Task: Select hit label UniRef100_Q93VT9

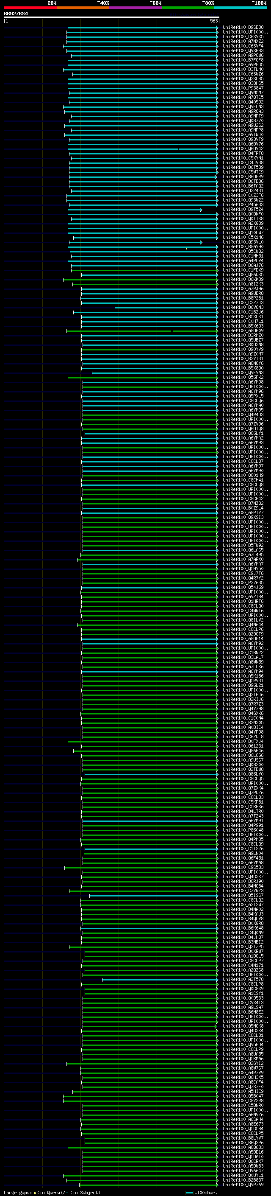Action: click(243, 139)
